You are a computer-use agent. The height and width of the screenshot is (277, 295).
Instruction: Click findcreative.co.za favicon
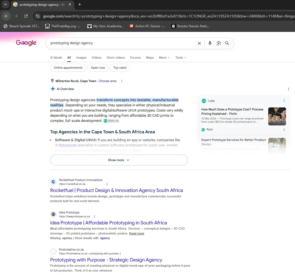pos(53,251)
